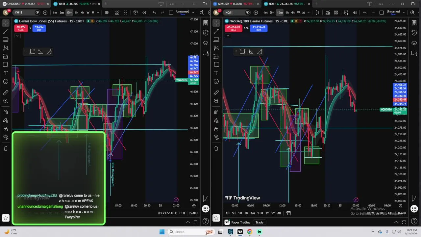Open the alerts clock panel in the YM1! window
The height and width of the screenshot is (237, 421).
tap(206, 33)
